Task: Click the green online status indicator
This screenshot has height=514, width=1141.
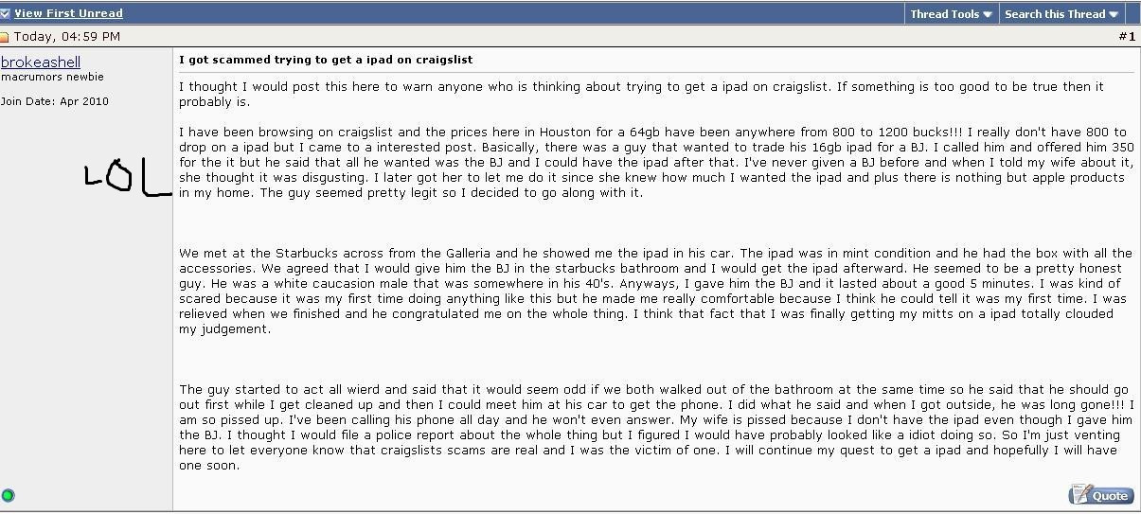Action: pos(9,495)
